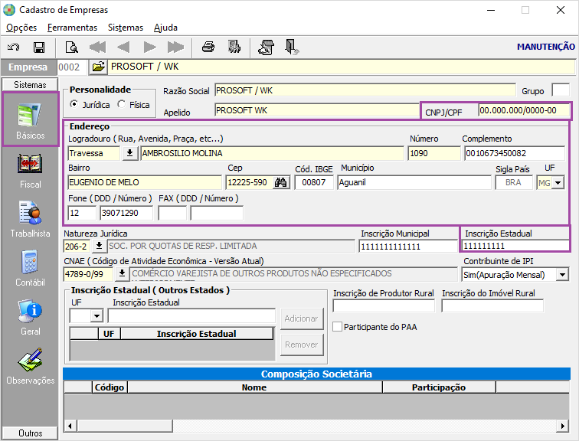This screenshot has height=441, width=579.
Task: Open the Outros Estados UF dropdown
Action: point(96,316)
